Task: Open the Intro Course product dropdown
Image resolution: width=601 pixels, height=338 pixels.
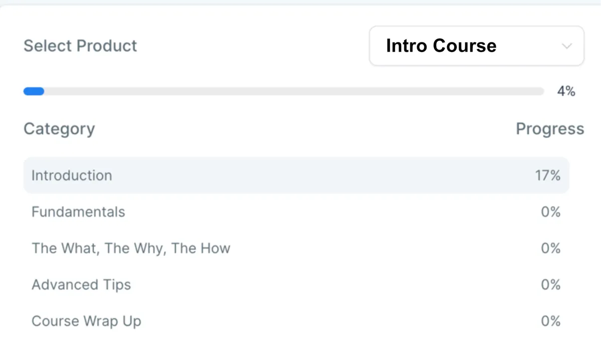Action: [476, 46]
